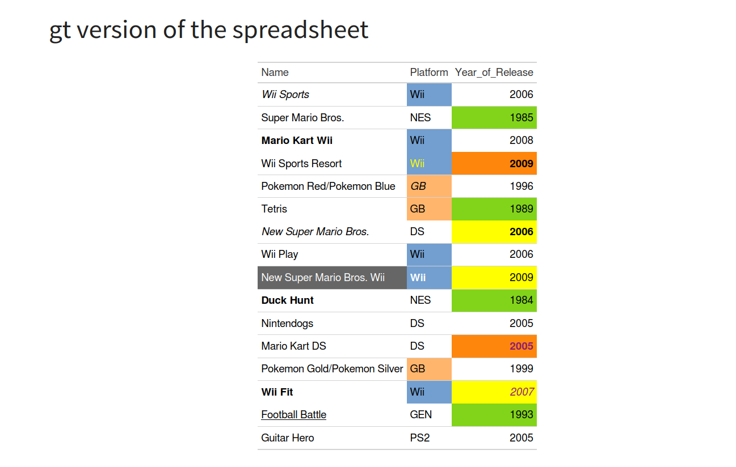Click the "gt version of the spreadsheet" heading

[x=209, y=30]
